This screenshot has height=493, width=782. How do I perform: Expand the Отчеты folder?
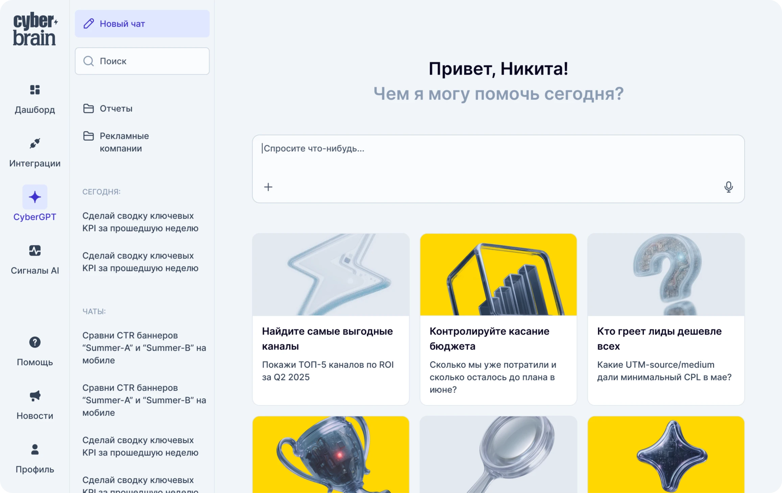coord(115,108)
